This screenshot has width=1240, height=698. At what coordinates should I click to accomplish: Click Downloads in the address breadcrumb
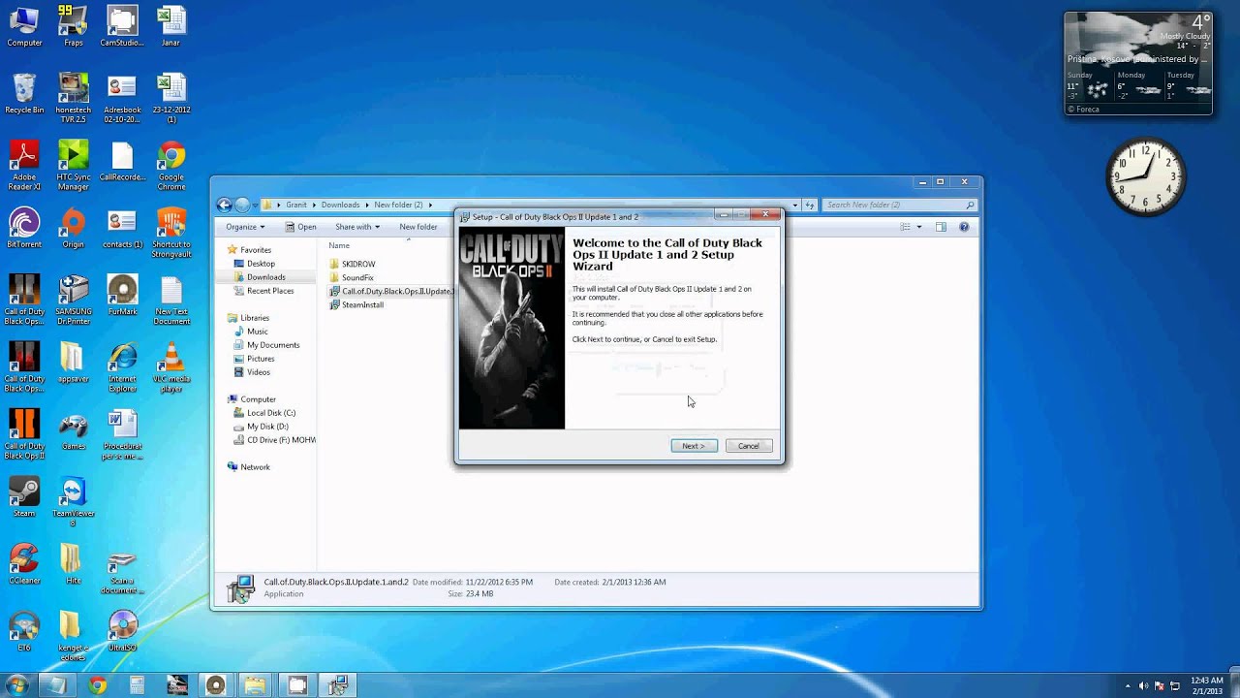point(340,205)
